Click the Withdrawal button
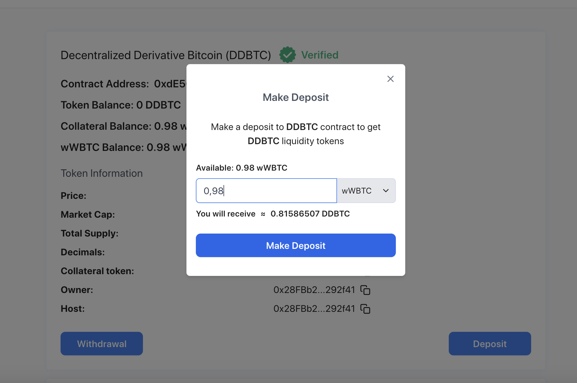 coord(102,344)
